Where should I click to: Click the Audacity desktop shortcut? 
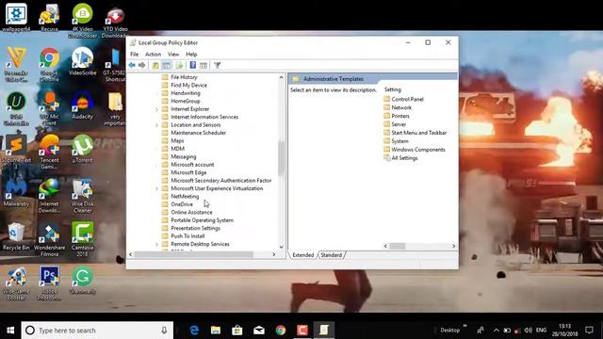tap(82, 105)
